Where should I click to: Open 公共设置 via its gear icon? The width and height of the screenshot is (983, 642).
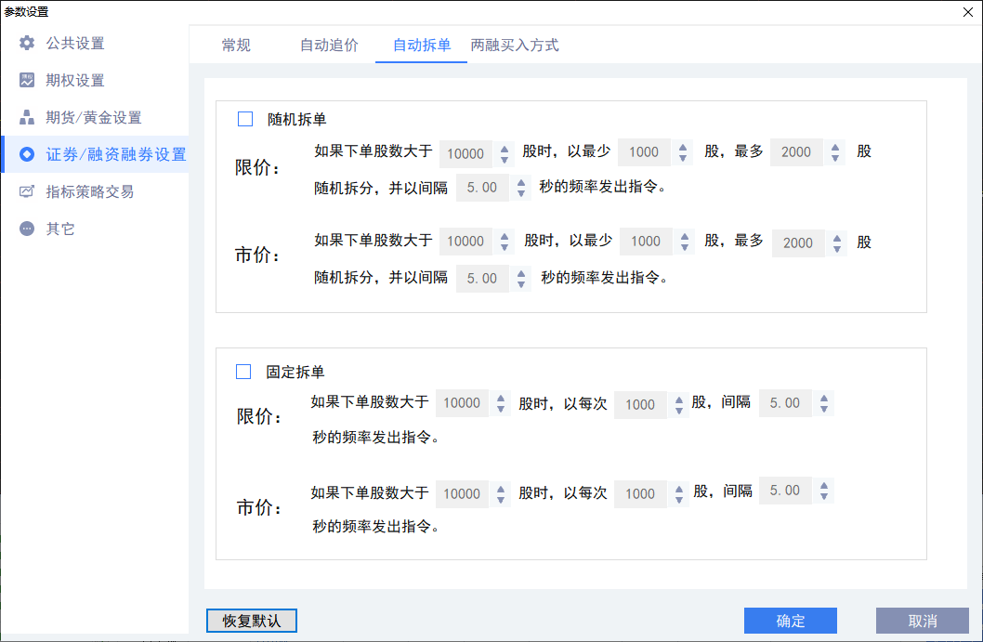coord(27,43)
